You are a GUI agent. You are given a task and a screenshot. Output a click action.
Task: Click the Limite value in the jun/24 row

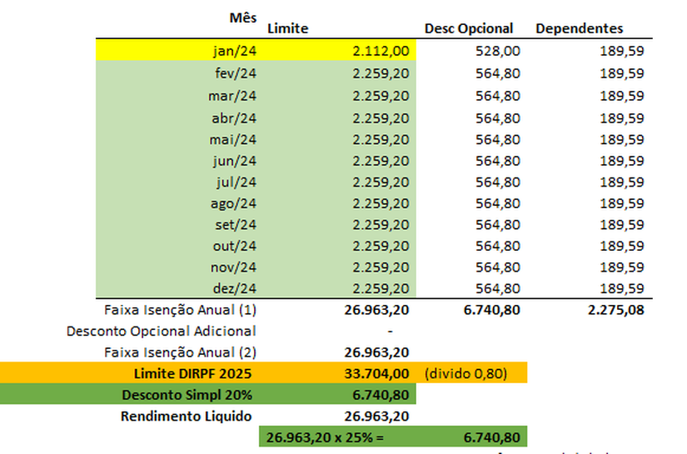tap(381, 161)
